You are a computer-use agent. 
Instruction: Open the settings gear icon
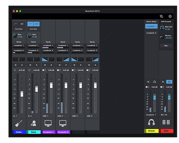click(x=170, y=16)
